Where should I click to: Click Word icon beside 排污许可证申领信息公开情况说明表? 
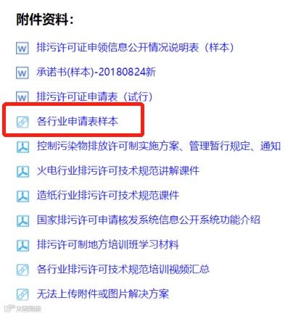(x=22, y=48)
